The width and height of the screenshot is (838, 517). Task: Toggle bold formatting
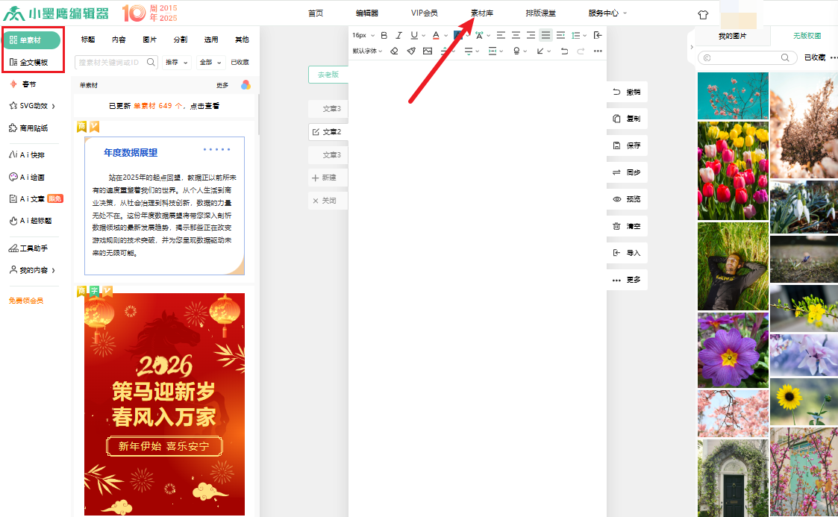pyautogui.click(x=384, y=34)
